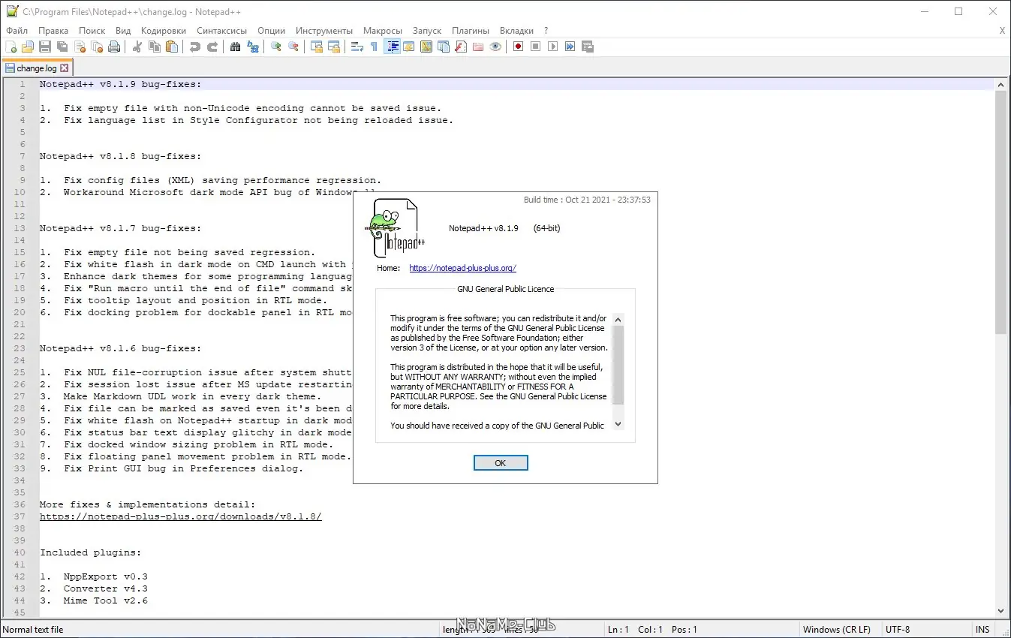Toggle synchronized vertical scrolling
Image resolution: width=1011 pixels, height=638 pixels.
[x=317, y=47]
